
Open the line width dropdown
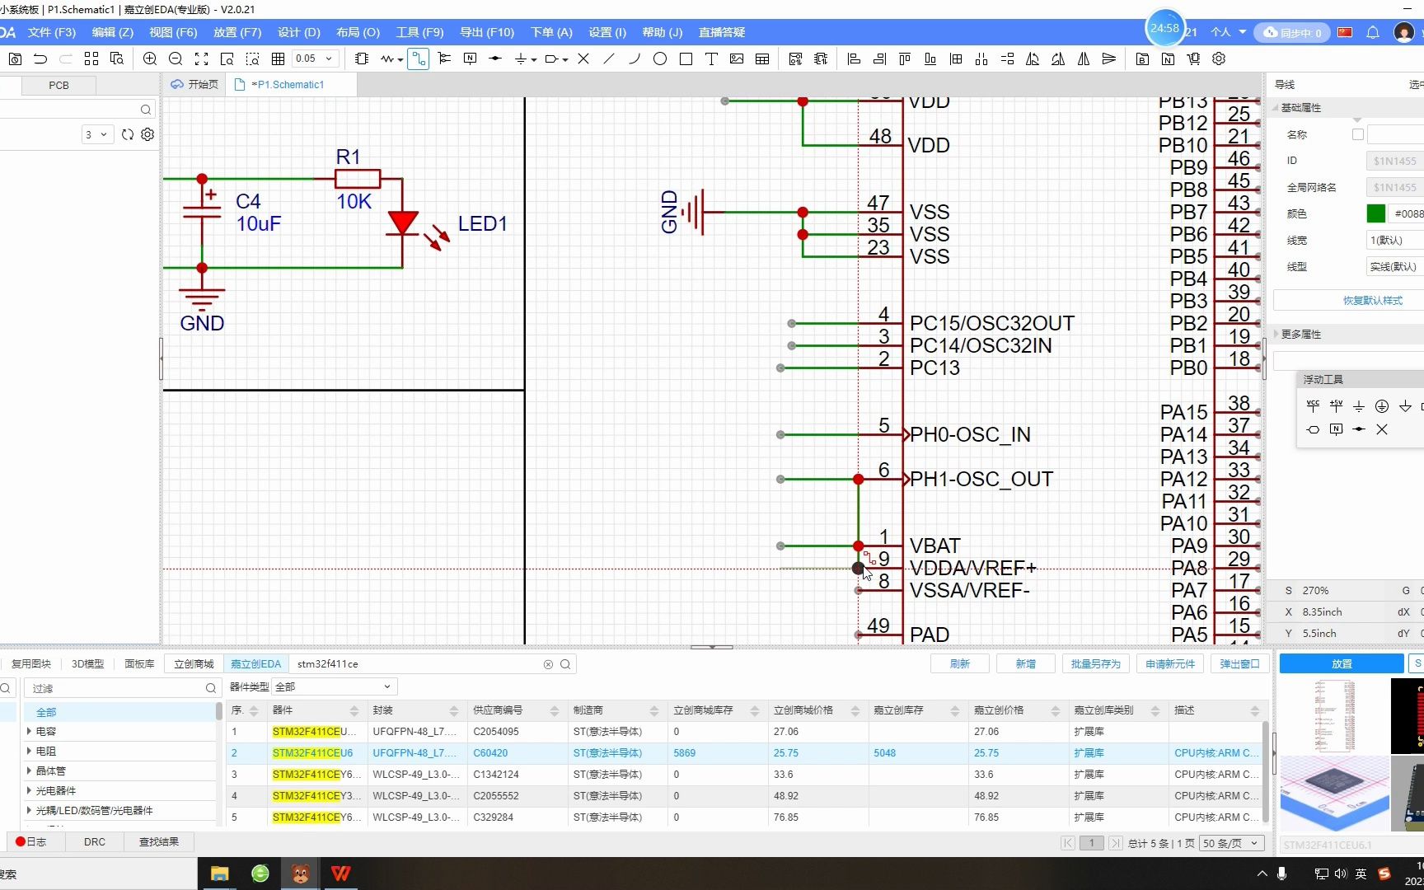[x=1394, y=240]
